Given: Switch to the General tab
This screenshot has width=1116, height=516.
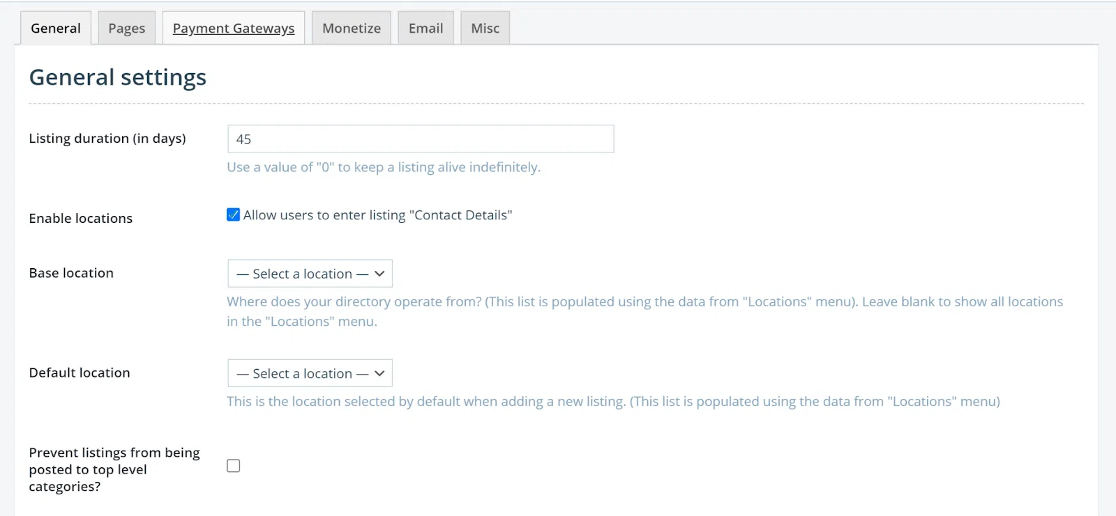Looking at the screenshot, I should (x=56, y=29).
